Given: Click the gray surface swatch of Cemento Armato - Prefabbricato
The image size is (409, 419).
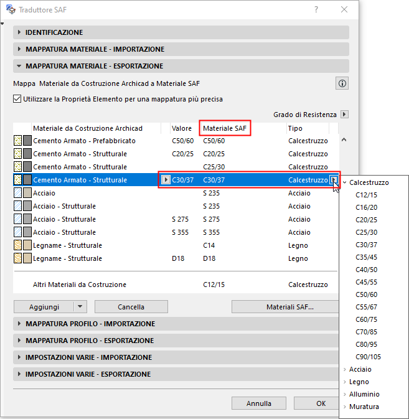Looking at the screenshot, I should [27, 141].
